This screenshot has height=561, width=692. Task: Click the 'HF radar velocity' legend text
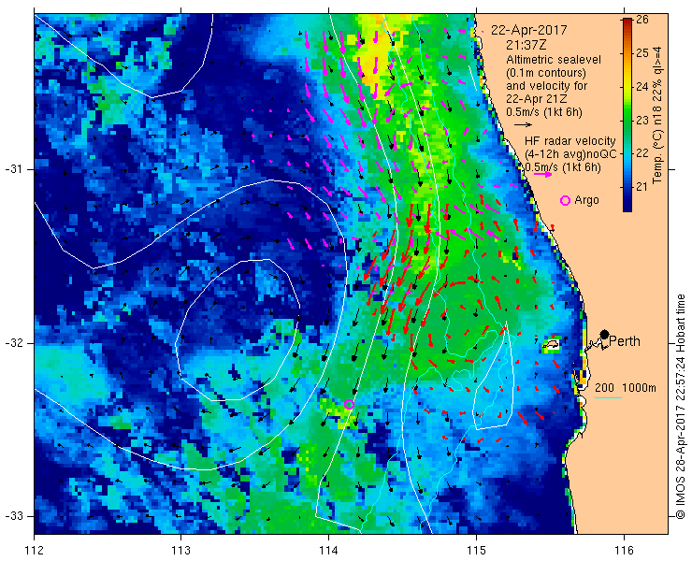569,141
